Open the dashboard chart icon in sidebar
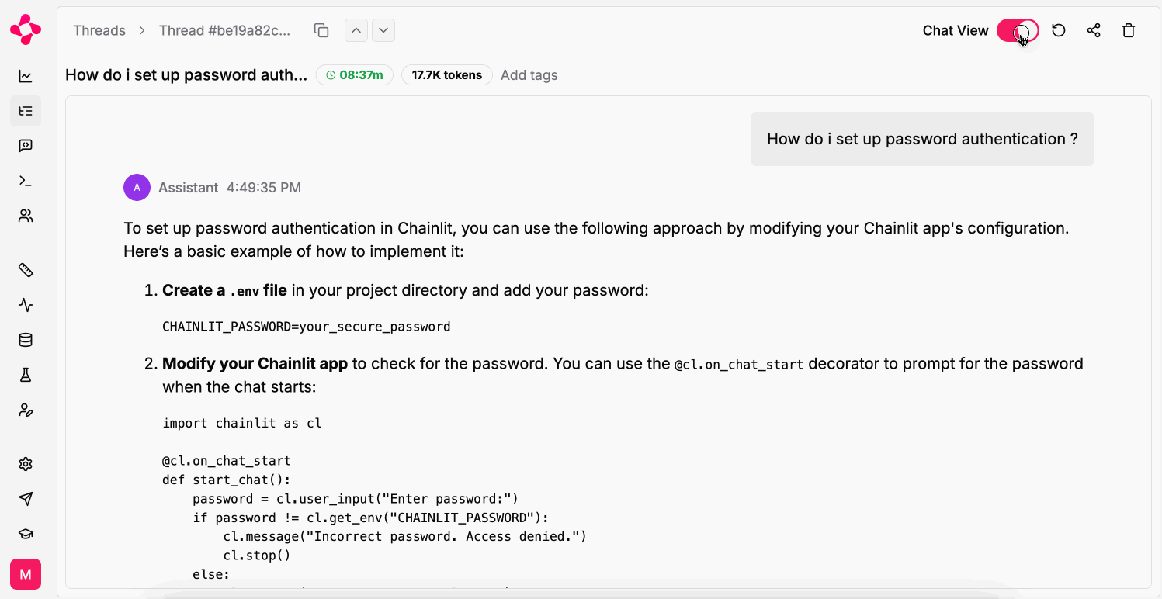Screen dimensions: 1162x599 [x=26, y=76]
